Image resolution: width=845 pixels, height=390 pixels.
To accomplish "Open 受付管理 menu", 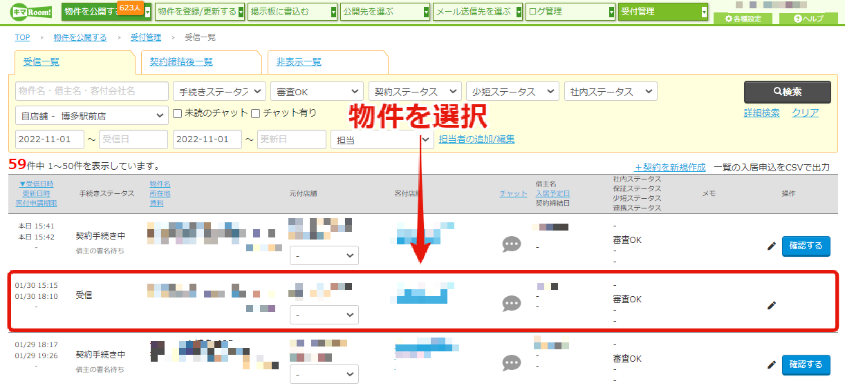I will [x=663, y=12].
